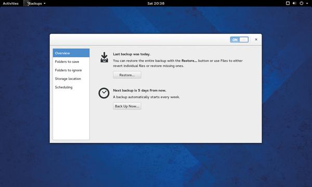The image size is (312, 187).
Task: Open the clock showing Sat 20:38
Action: click(x=156, y=4)
